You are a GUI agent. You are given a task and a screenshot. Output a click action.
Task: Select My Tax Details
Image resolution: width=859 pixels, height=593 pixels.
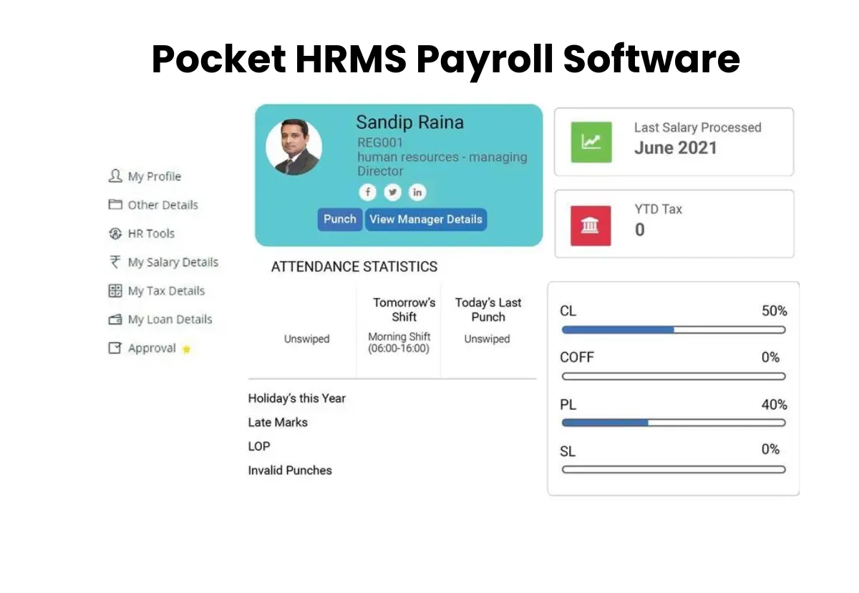[x=157, y=291]
